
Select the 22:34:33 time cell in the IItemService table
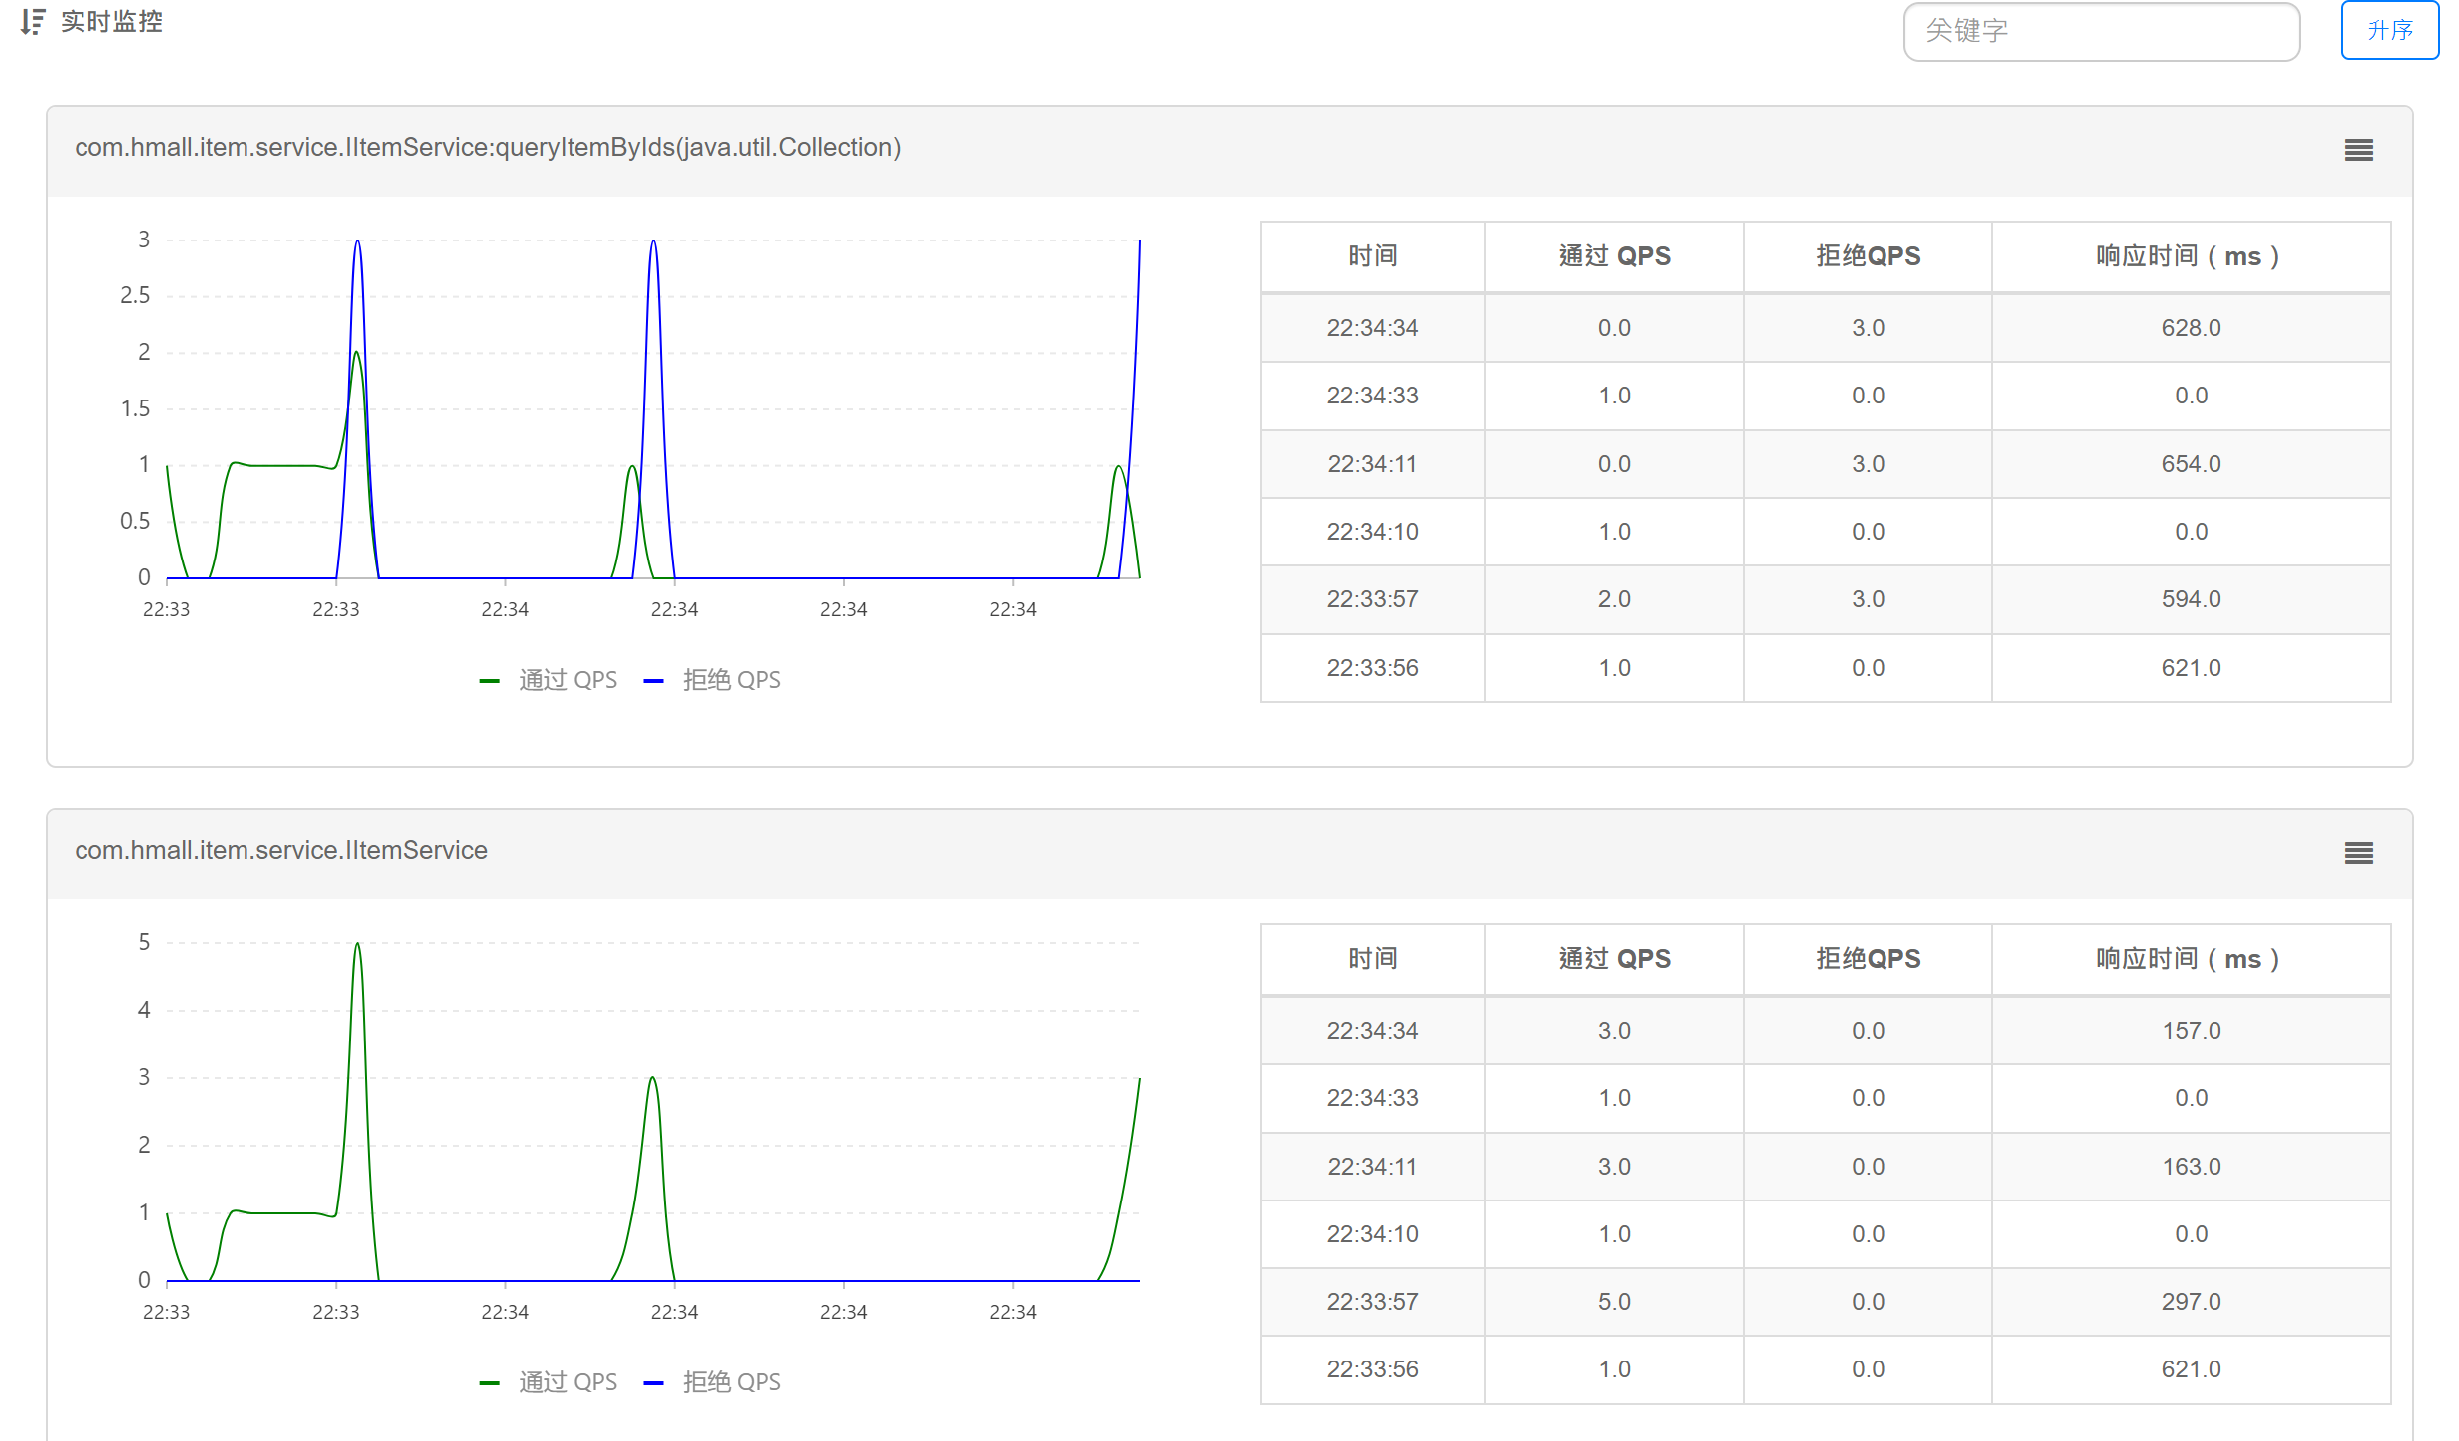coord(1373,1098)
